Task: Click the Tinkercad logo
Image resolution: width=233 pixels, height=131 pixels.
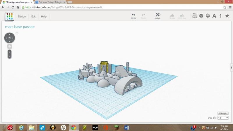Action: 9,17
